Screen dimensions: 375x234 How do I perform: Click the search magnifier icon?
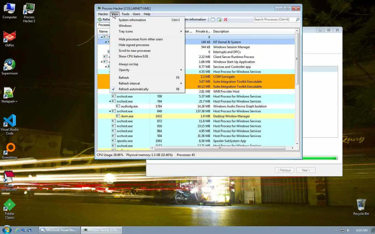coord(298,19)
